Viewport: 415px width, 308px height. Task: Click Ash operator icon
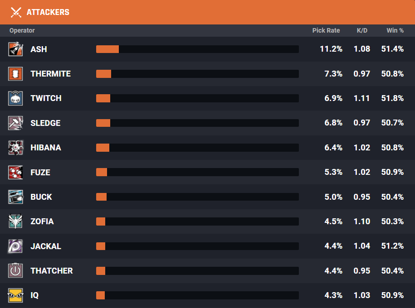pyautogui.click(x=15, y=49)
